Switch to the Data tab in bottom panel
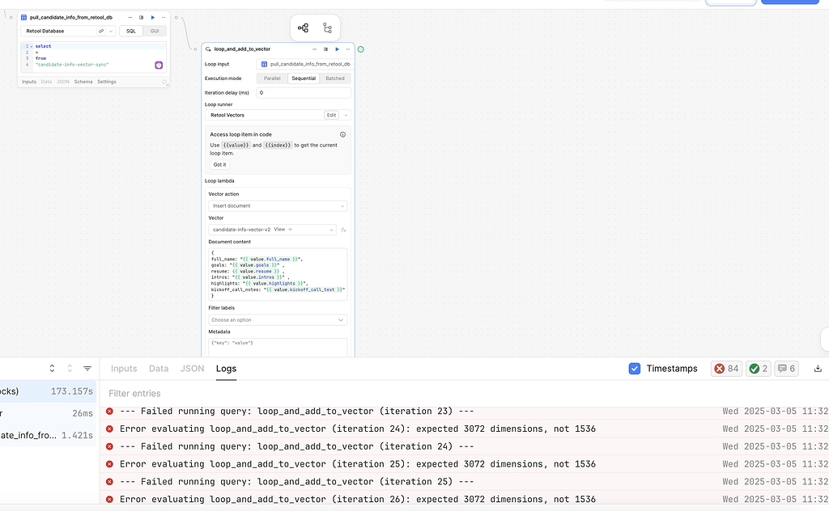The height and width of the screenshot is (511, 829). (159, 369)
